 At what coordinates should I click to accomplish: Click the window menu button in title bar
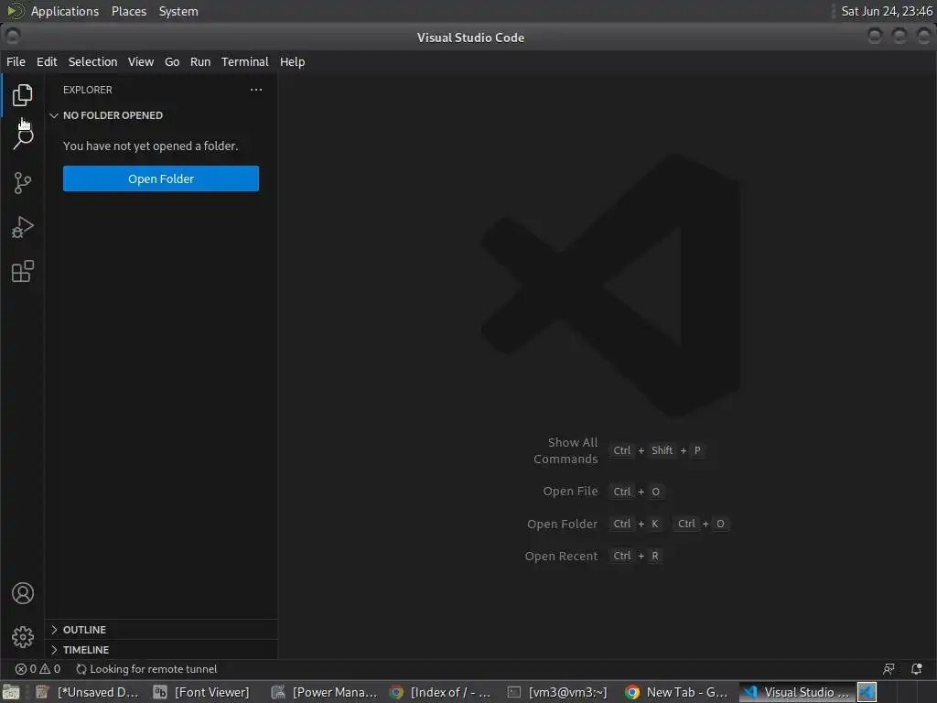click(x=12, y=37)
